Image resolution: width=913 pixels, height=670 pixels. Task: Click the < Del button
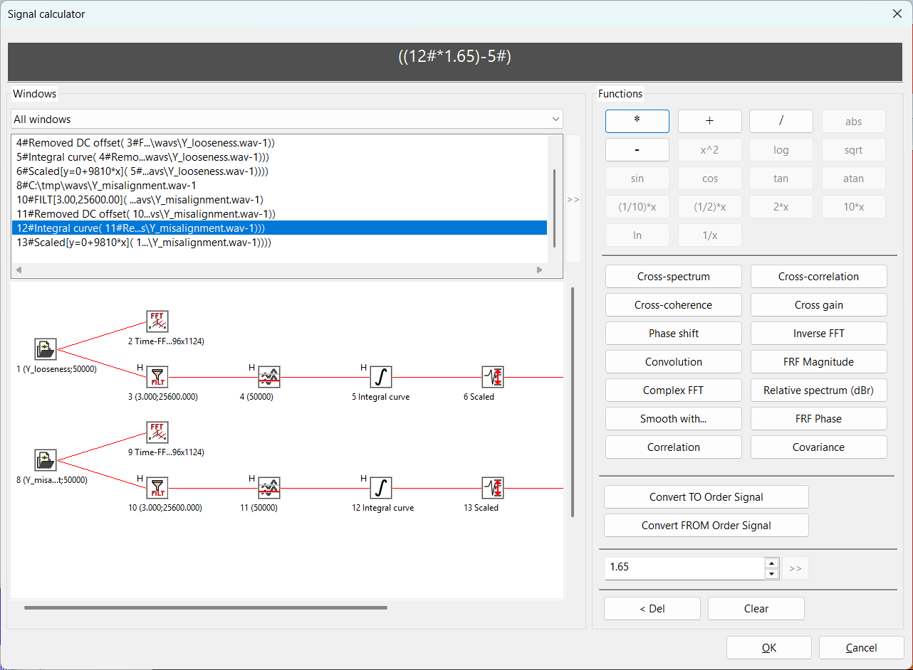[x=652, y=609]
